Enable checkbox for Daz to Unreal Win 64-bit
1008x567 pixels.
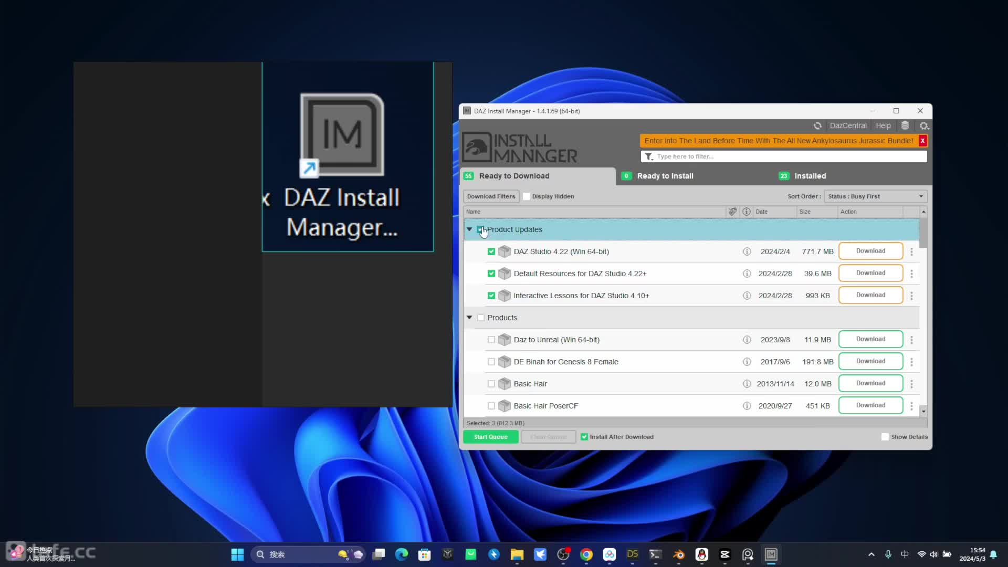click(x=492, y=339)
